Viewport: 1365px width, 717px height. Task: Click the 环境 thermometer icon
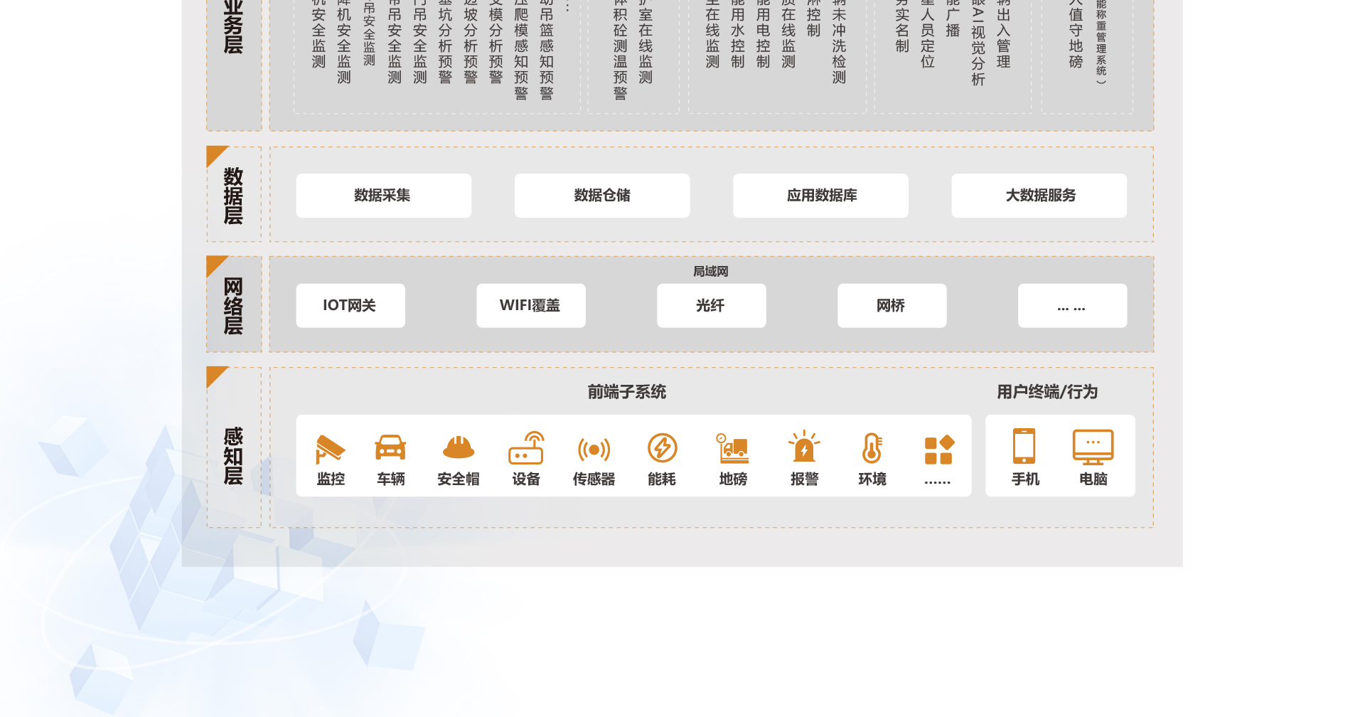tap(872, 449)
